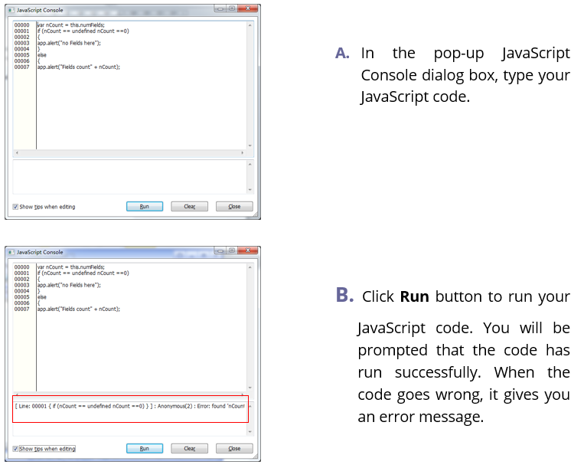Click the bold 'Run' word in step B

[x=414, y=297]
